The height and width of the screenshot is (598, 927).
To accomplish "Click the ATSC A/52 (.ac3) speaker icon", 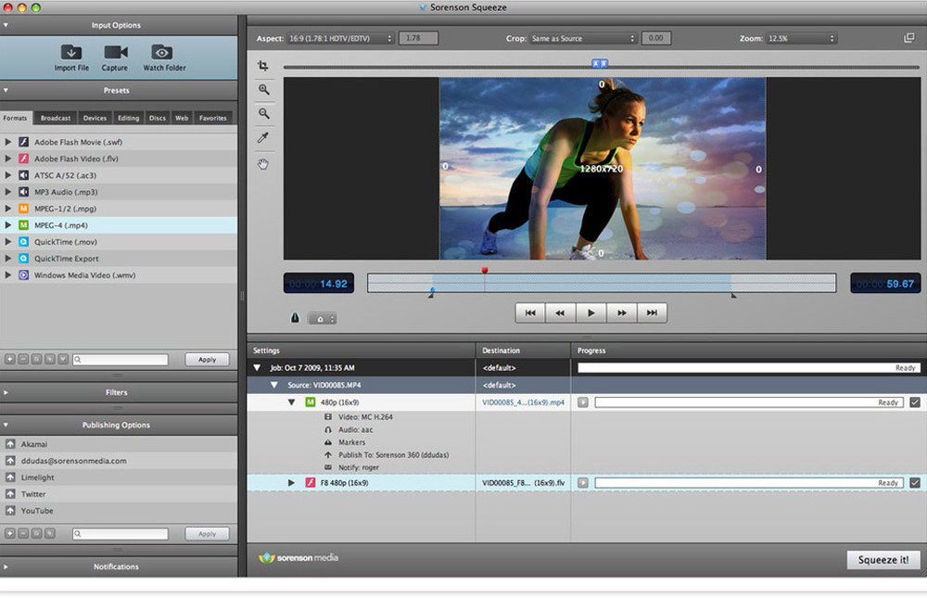I will (24, 175).
